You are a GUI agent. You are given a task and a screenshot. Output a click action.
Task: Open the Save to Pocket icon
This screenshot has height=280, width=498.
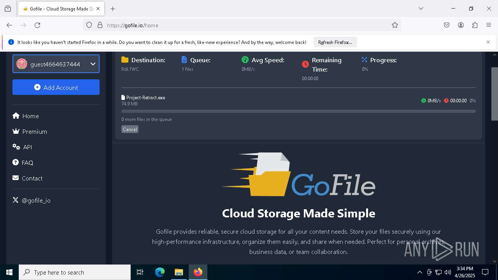tap(447, 25)
